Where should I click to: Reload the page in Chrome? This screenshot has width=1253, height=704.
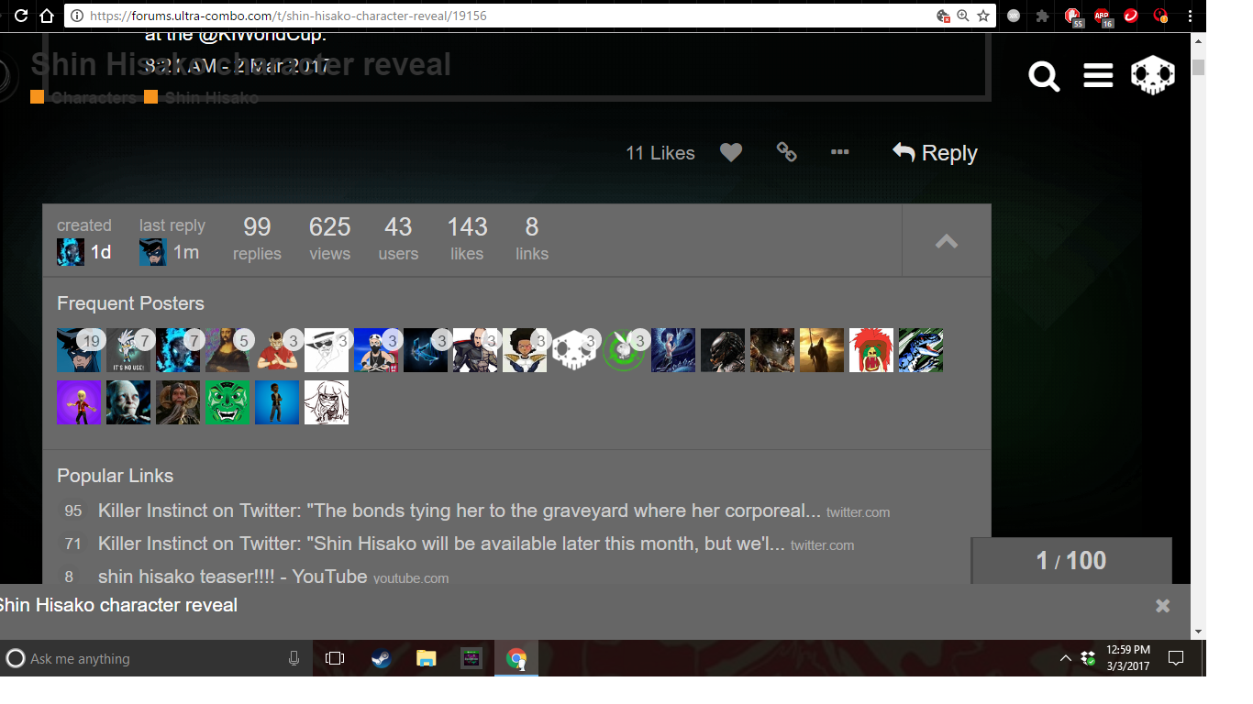tap(21, 16)
